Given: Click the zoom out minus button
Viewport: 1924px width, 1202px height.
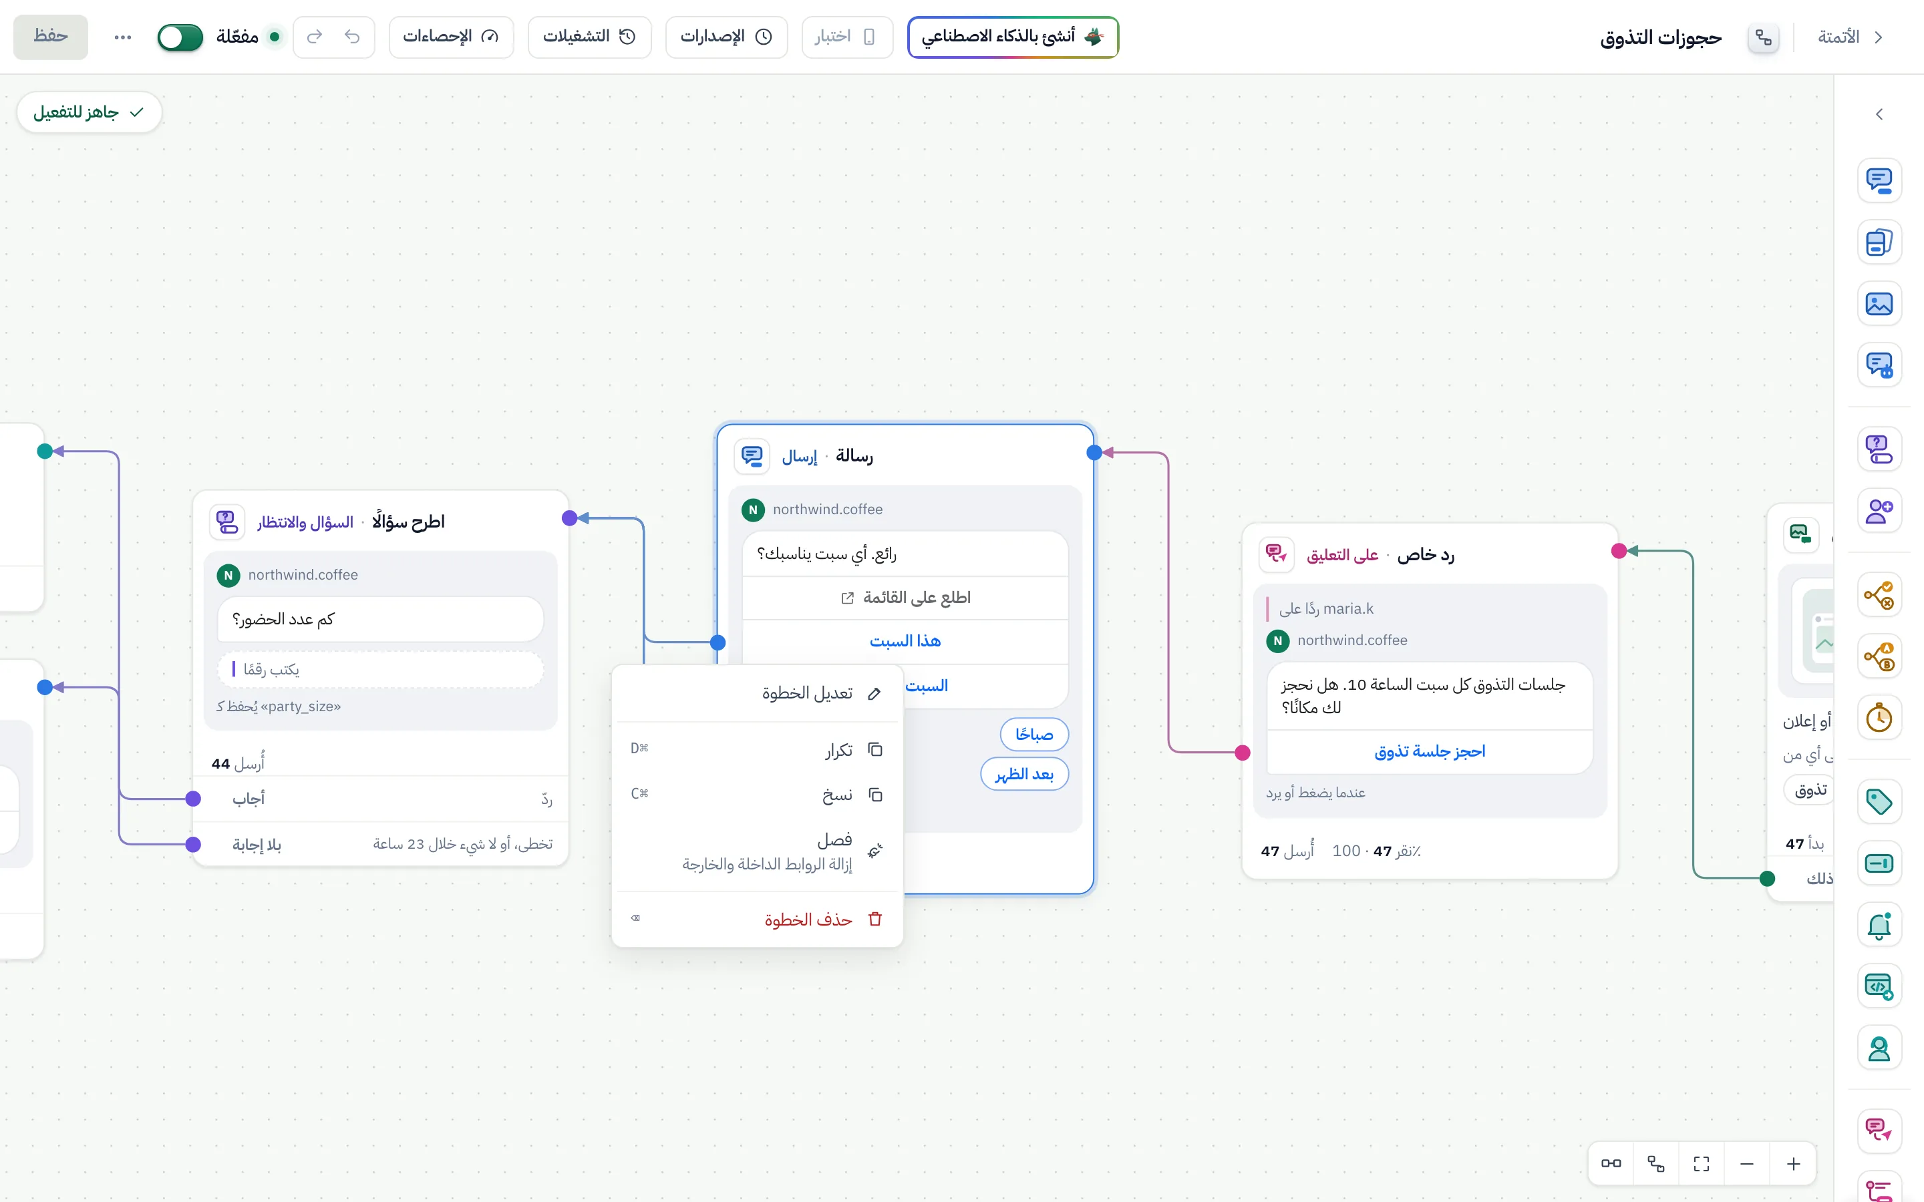Looking at the screenshot, I should pyautogui.click(x=1747, y=1164).
